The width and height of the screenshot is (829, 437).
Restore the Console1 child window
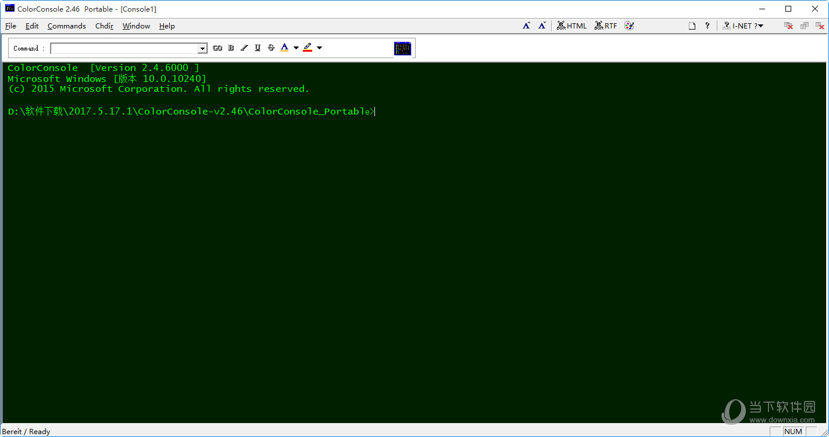805,26
